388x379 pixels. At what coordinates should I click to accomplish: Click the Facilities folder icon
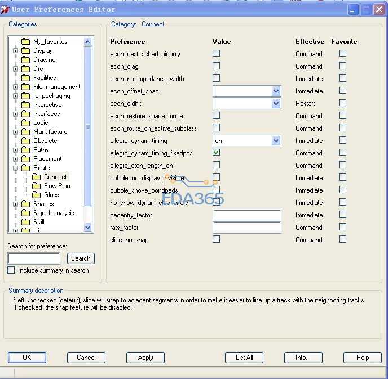[x=25, y=78]
